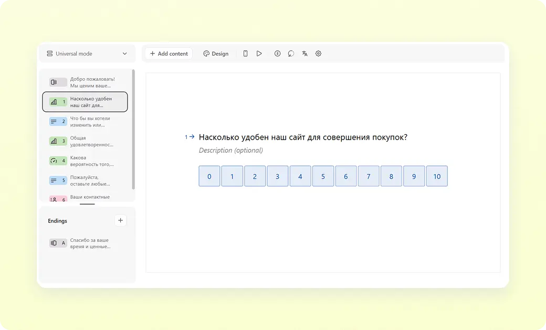546x330 pixels.
Task: Click the question title text to edit
Action: [x=303, y=137]
